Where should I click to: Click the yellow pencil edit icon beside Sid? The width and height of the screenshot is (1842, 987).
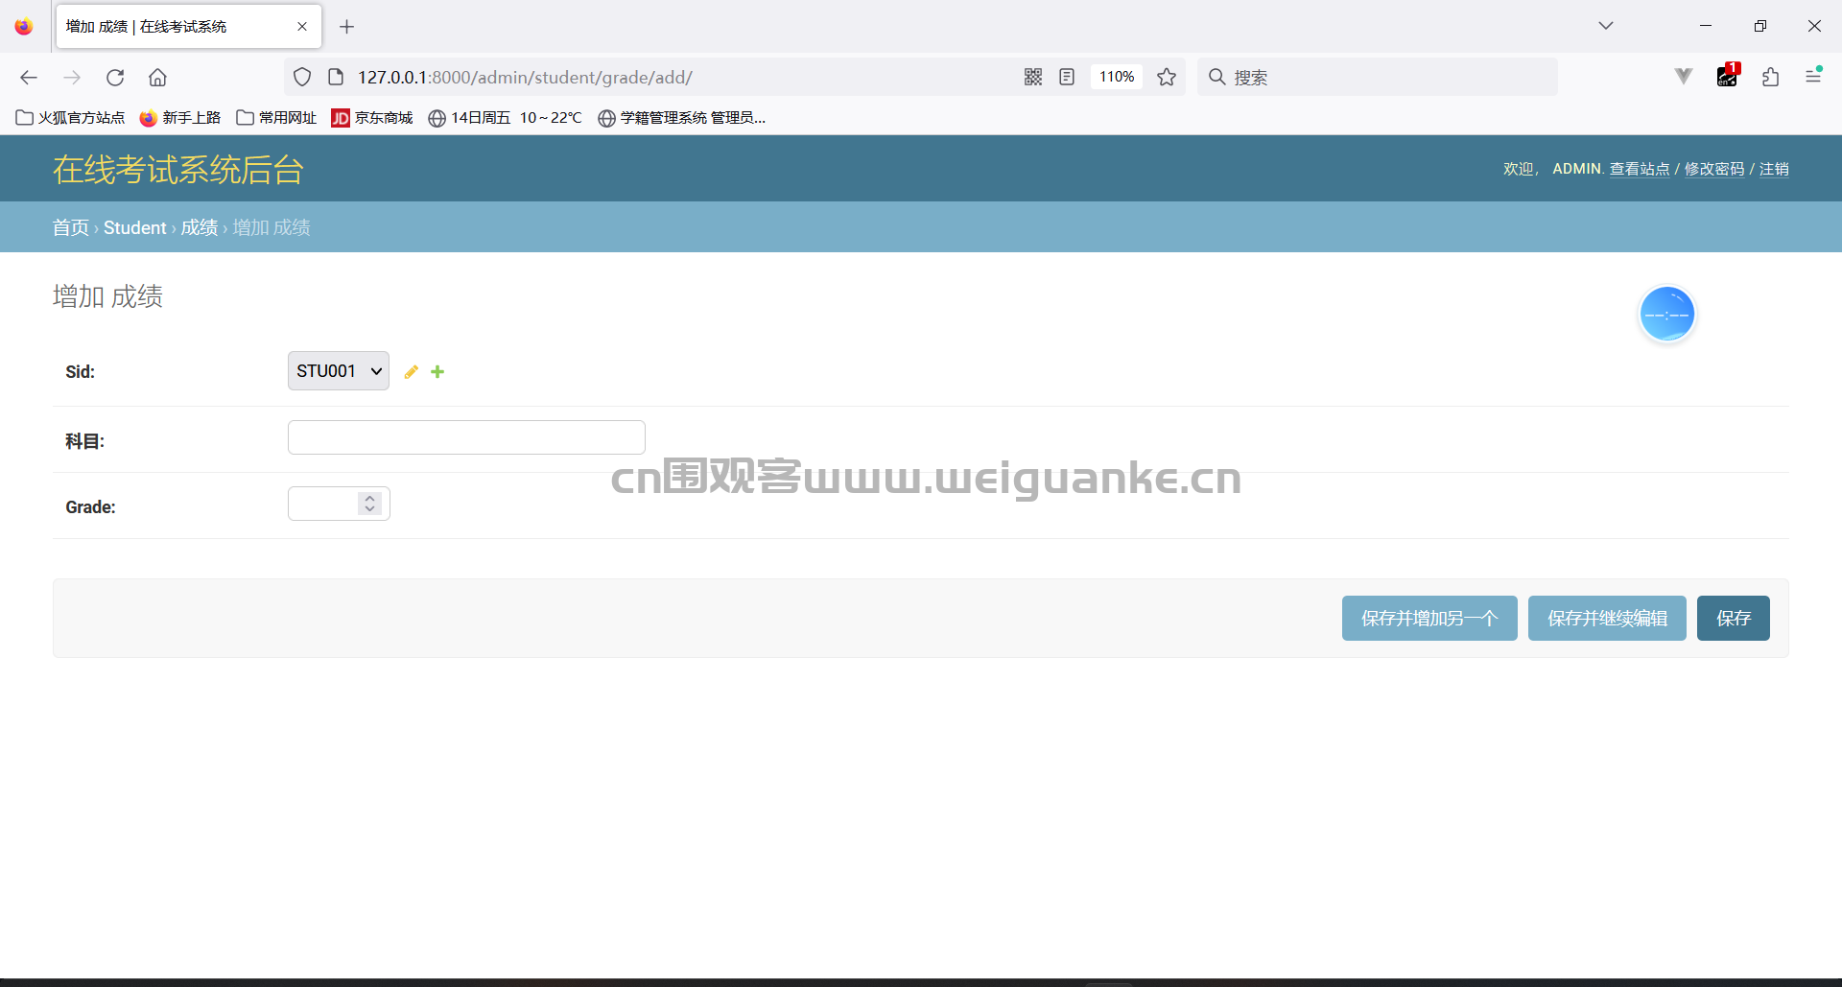pyautogui.click(x=411, y=372)
